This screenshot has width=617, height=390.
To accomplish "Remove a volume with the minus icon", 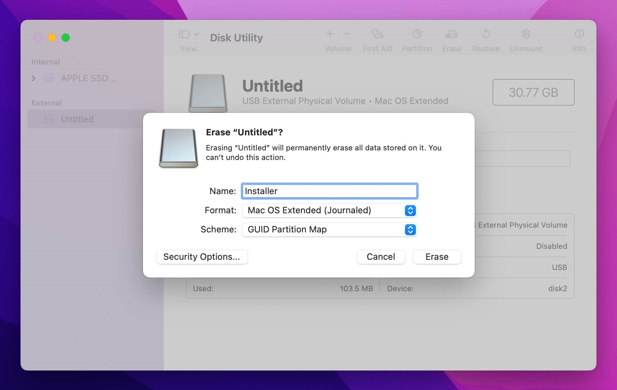I will [x=347, y=34].
